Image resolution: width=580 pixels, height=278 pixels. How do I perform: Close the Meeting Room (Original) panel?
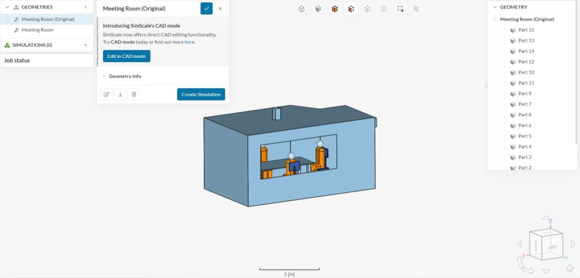[220, 8]
